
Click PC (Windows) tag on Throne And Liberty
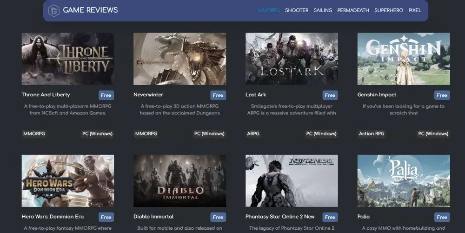coord(97,133)
